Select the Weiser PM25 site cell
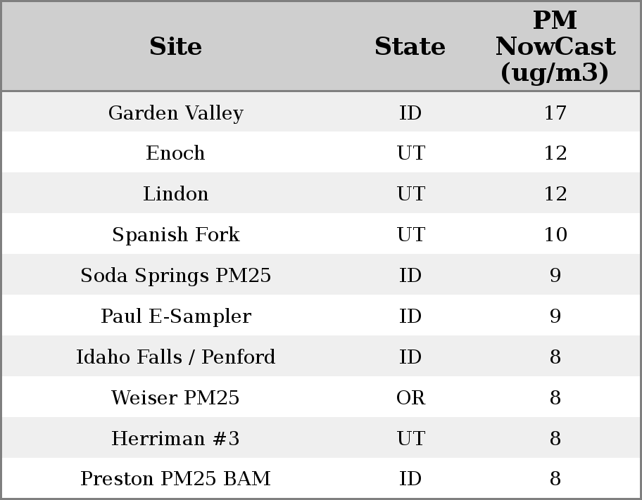 click(x=175, y=398)
